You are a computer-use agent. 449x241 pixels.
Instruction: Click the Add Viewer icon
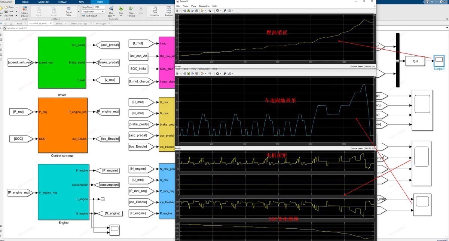54,9
